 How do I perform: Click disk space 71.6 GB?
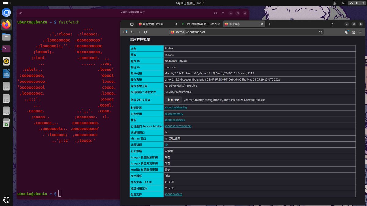169,188
